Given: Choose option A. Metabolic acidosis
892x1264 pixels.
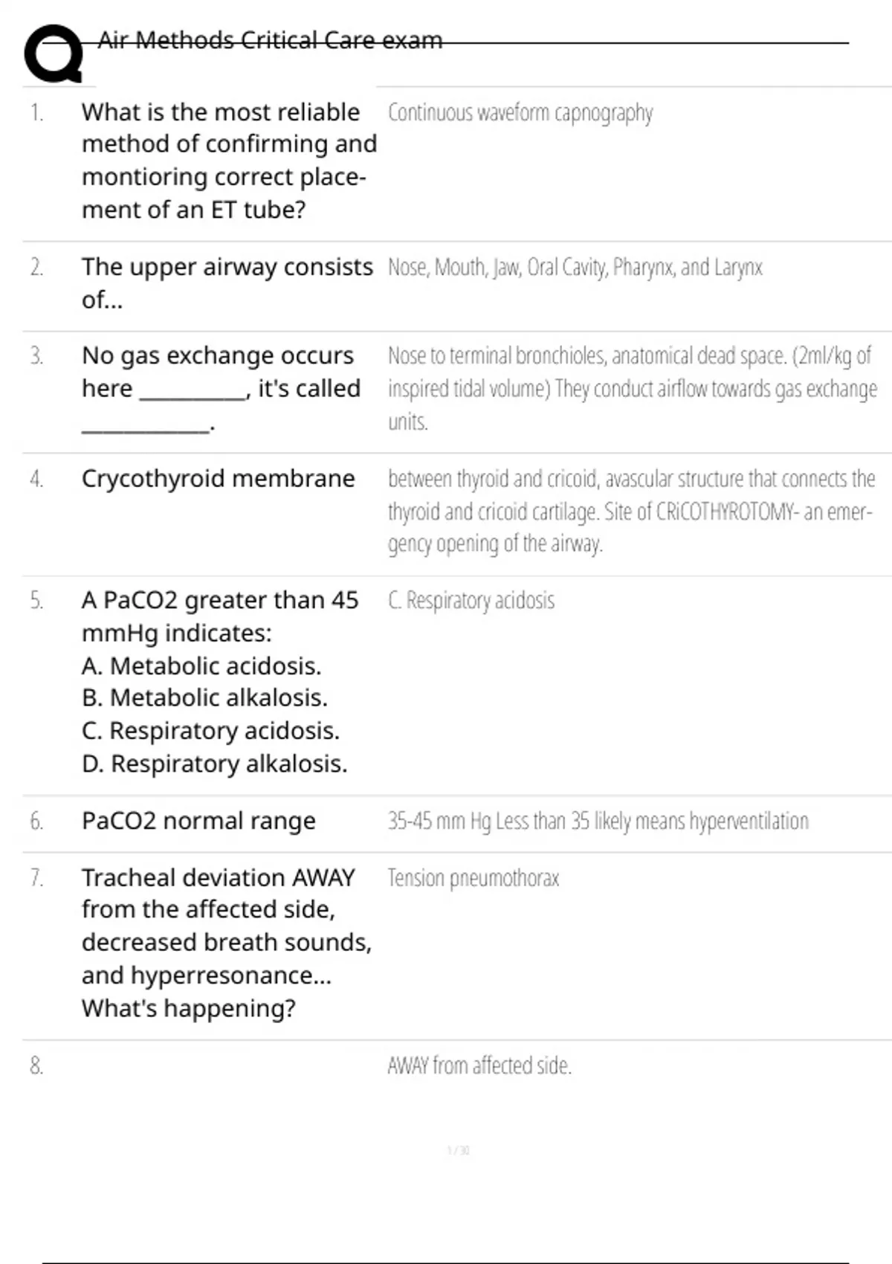Looking at the screenshot, I should (x=201, y=665).
